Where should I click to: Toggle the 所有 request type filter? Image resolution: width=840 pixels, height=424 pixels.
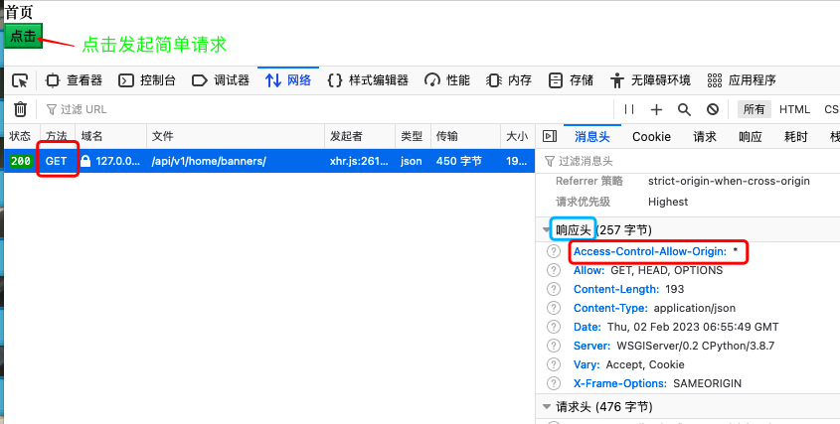[x=755, y=109]
